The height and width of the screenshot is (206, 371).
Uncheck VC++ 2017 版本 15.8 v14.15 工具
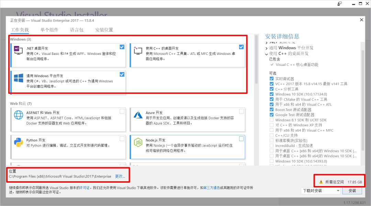(x=271, y=84)
